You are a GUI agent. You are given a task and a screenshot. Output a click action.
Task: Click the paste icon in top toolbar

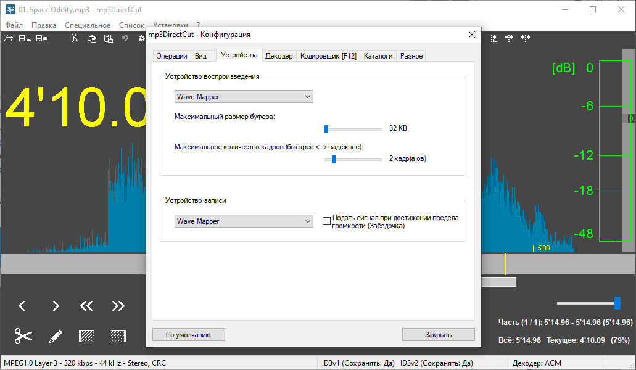(109, 38)
